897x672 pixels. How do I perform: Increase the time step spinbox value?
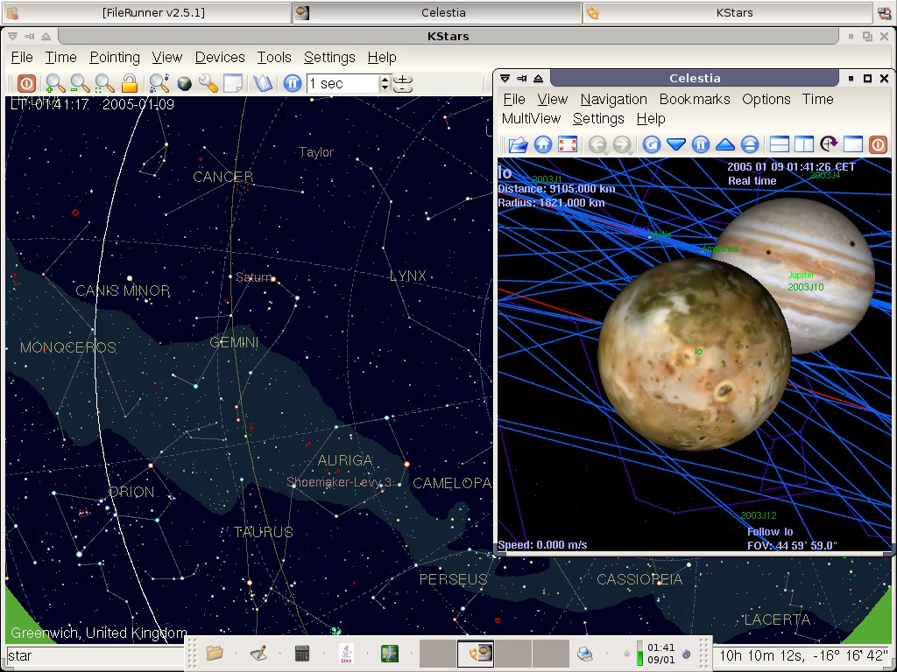(x=385, y=80)
